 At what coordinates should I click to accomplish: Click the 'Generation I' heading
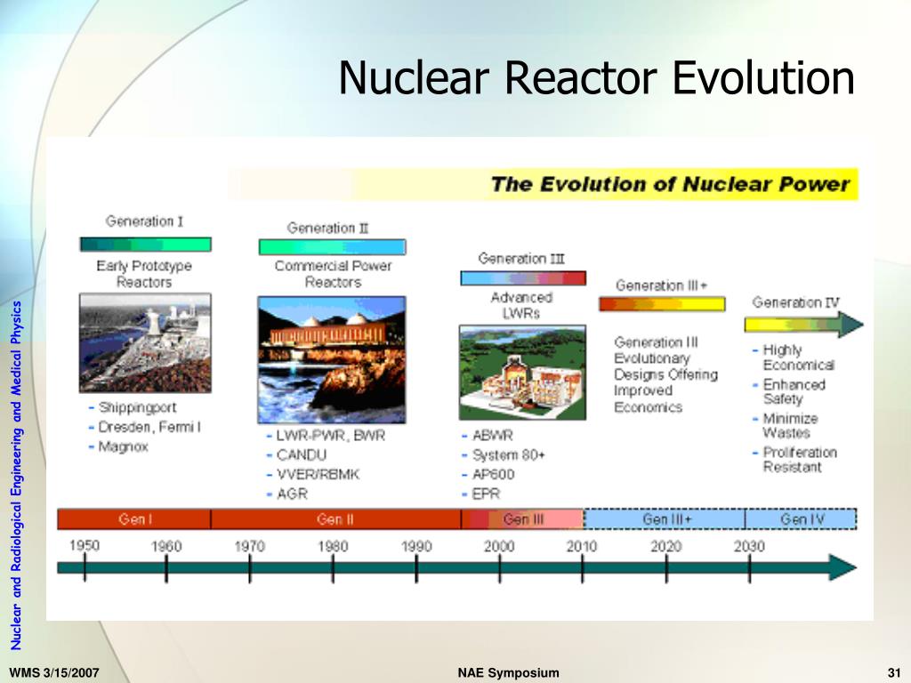(x=144, y=221)
